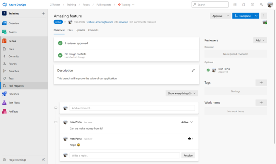Click the Active status badge
Image resolution: width=276 pixels, height=164 pixels.
pyautogui.click(x=58, y=22)
